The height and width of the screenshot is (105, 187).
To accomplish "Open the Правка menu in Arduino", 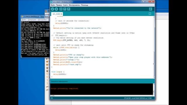I will point(59,5).
